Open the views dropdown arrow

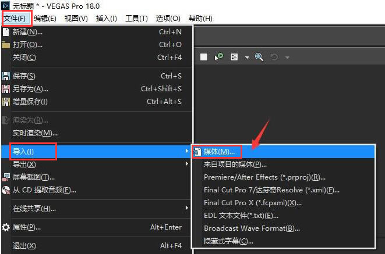(x=247, y=58)
